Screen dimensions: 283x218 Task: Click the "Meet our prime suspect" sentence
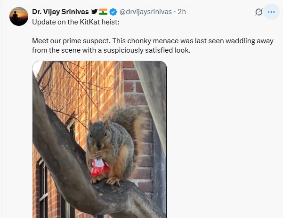[71, 41]
